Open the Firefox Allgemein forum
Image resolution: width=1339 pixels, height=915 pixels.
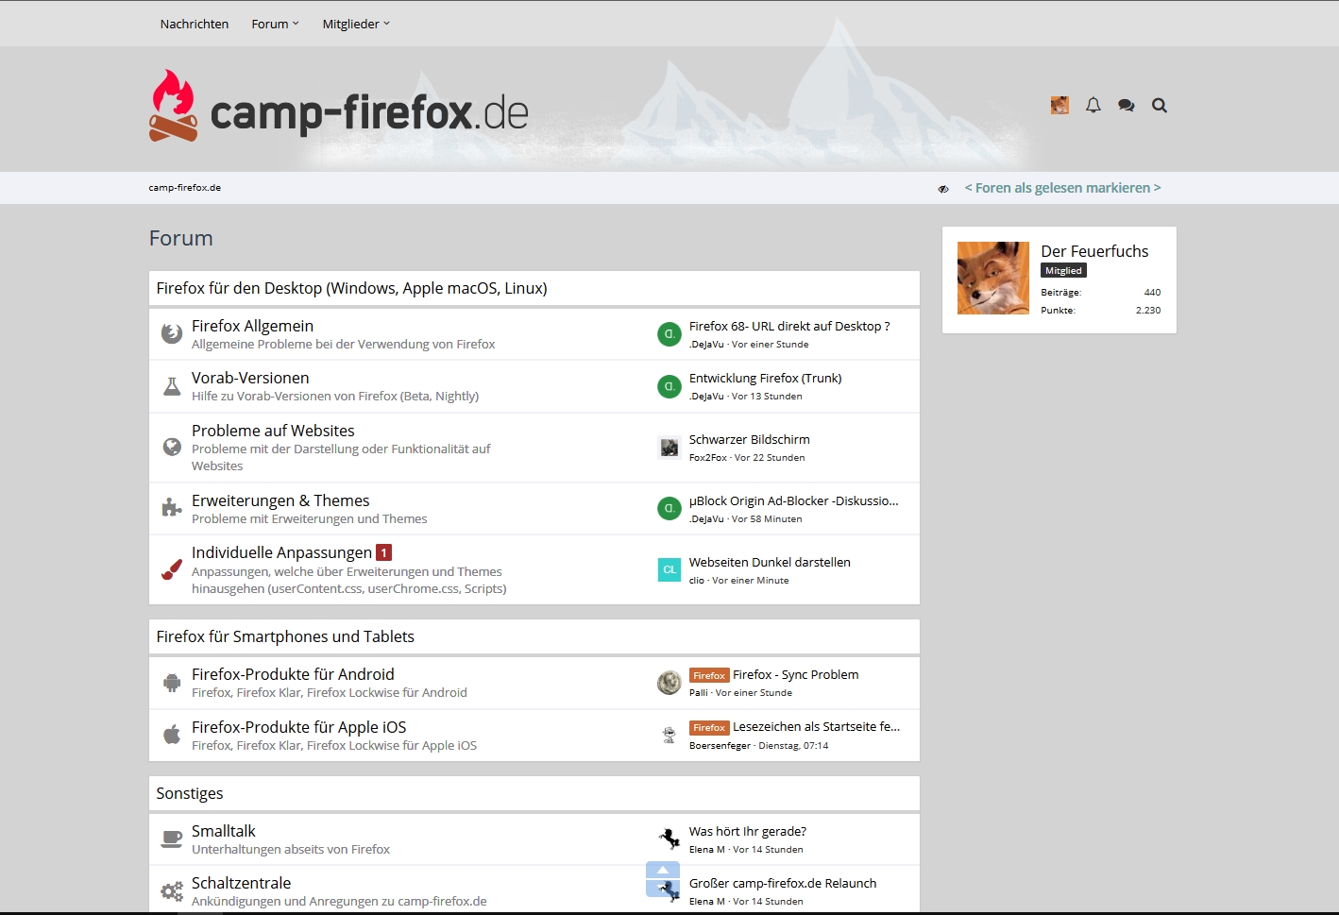252,326
